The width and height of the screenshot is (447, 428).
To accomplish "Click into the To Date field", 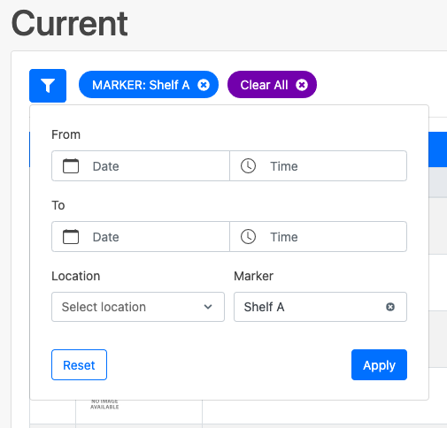I will point(141,237).
